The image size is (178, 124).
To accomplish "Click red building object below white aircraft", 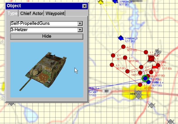I will click(x=151, y=58).
